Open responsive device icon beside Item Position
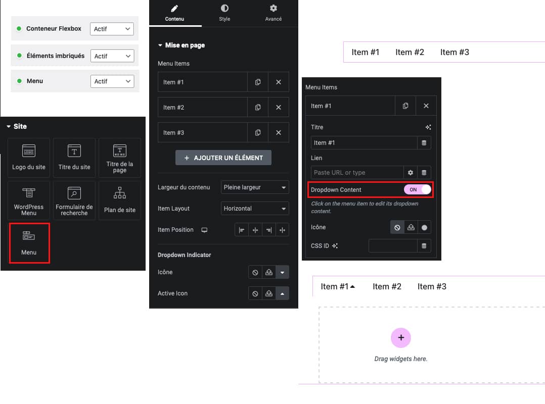This screenshot has width=545, height=404. 204,230
